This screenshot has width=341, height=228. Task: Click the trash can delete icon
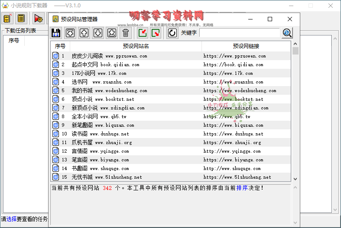point(126,33)
